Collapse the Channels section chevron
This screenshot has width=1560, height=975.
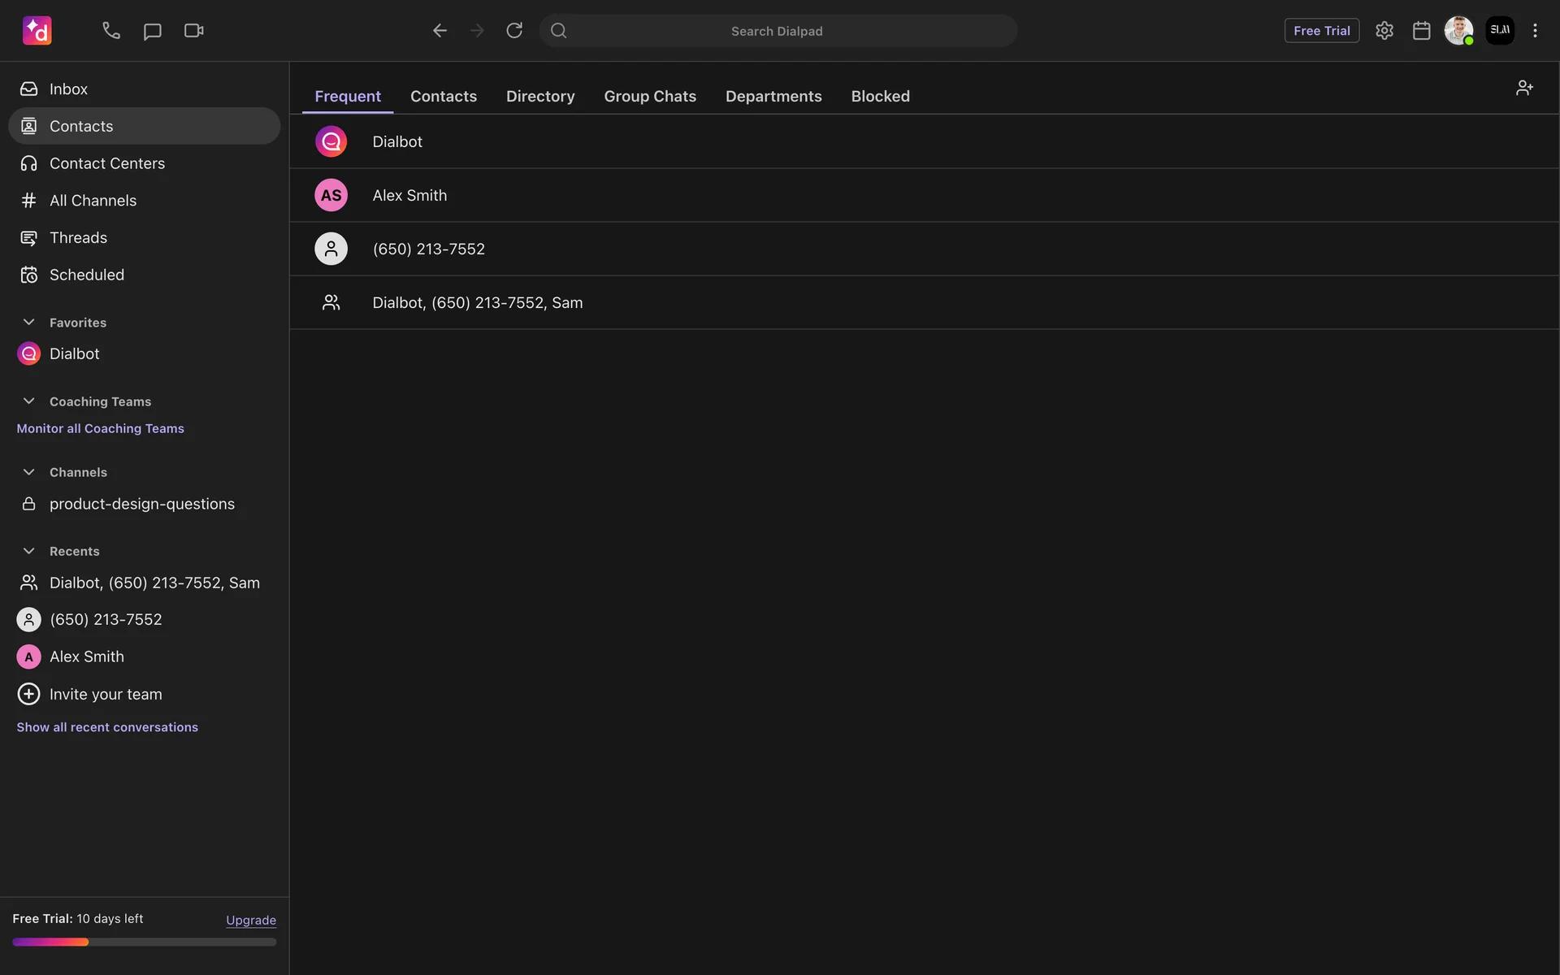point(28,472)
